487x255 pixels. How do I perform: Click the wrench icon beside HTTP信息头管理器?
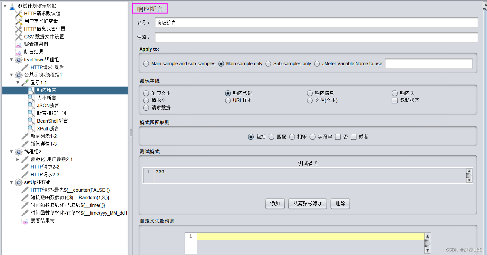pyautogui.click(x=19, y=29)
